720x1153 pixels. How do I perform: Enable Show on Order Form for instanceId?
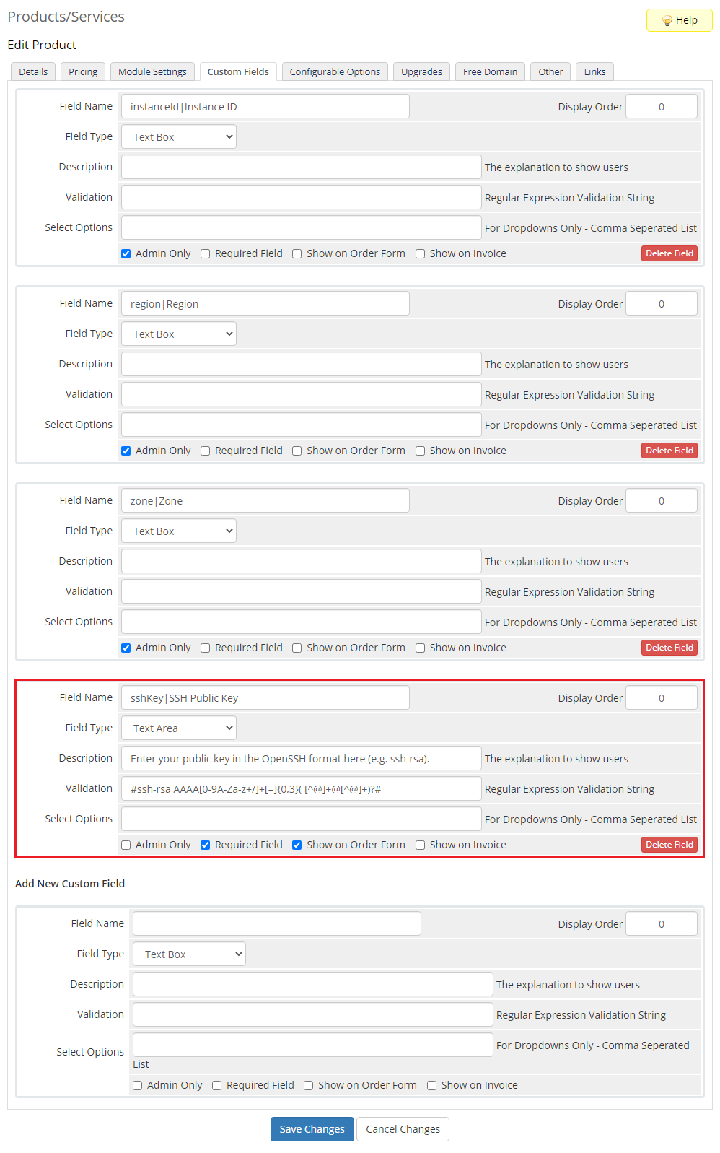pyautogui.click(x=297, y=253)
